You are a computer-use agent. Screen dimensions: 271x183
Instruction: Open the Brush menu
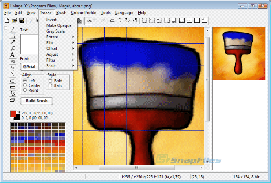61,13
